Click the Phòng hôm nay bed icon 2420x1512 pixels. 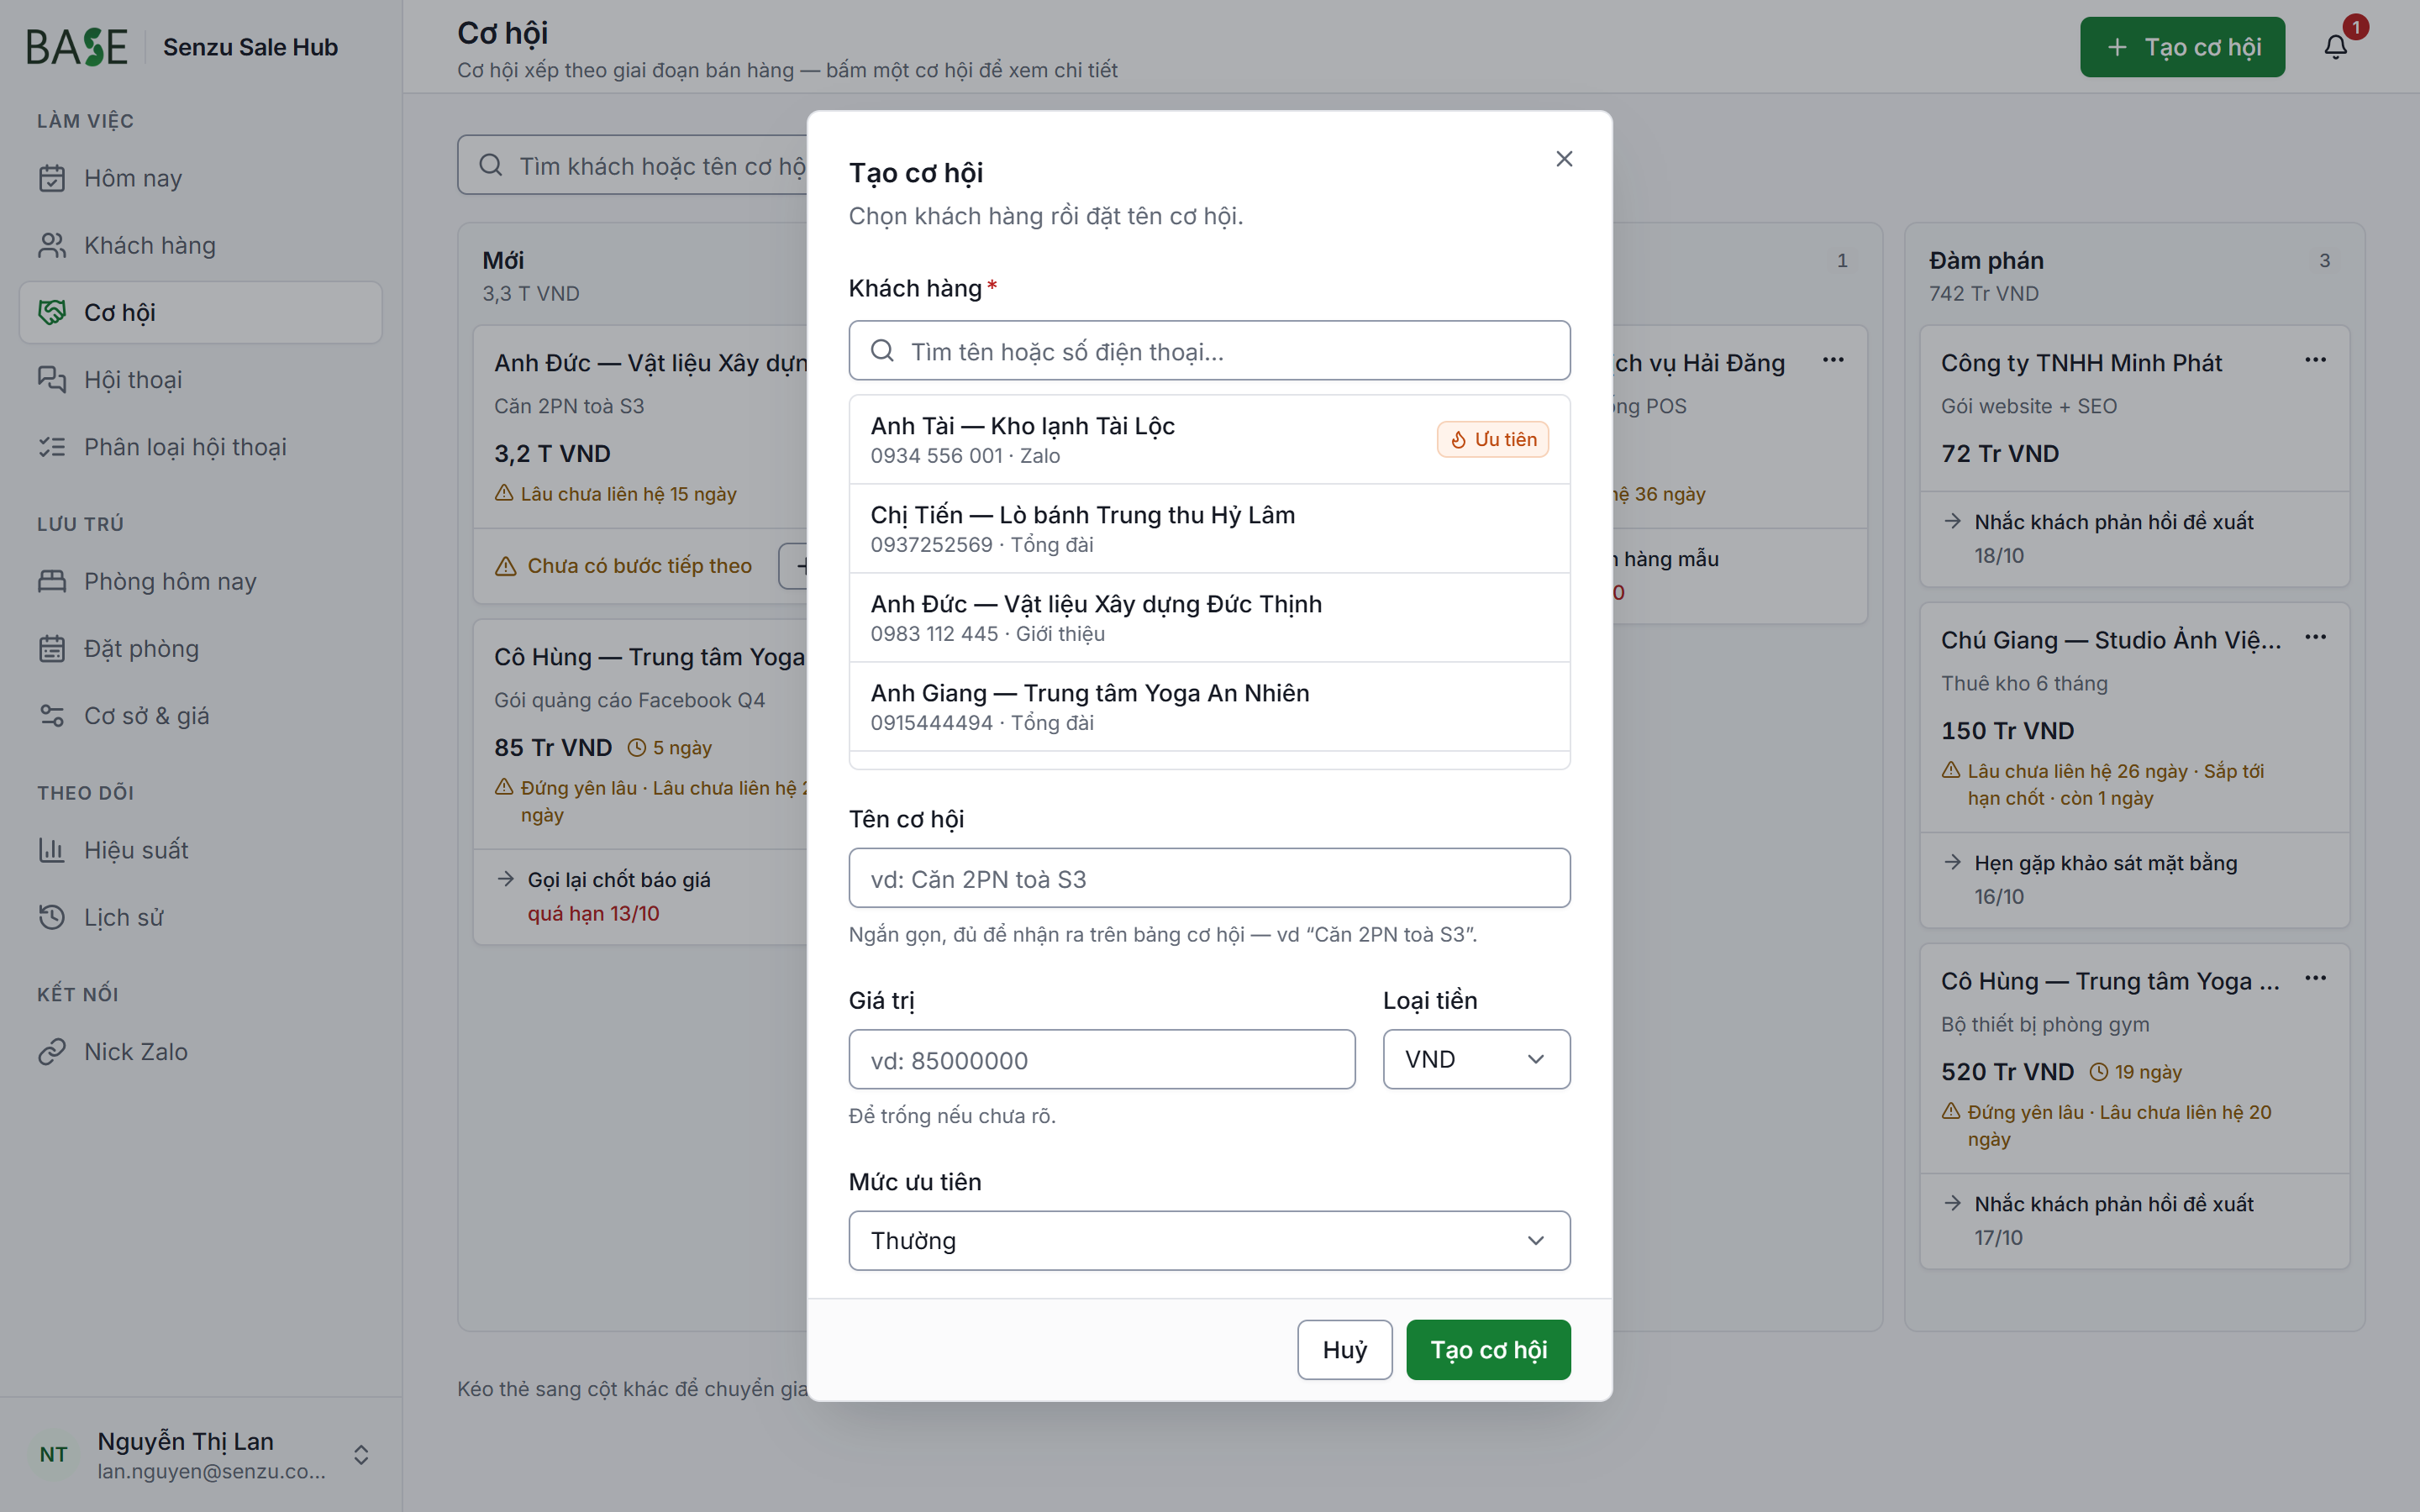pyautogui.click(x=52, y=581)
